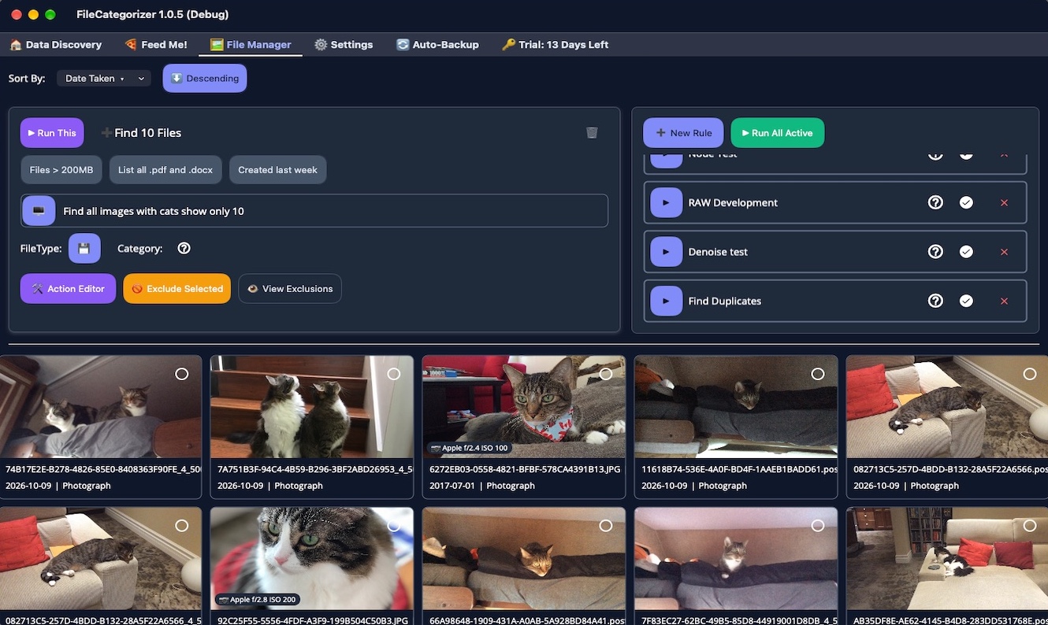Open the Sort By Date Taken dropdown
Screen dimensions: 1048x625
(x=104, y=79)
